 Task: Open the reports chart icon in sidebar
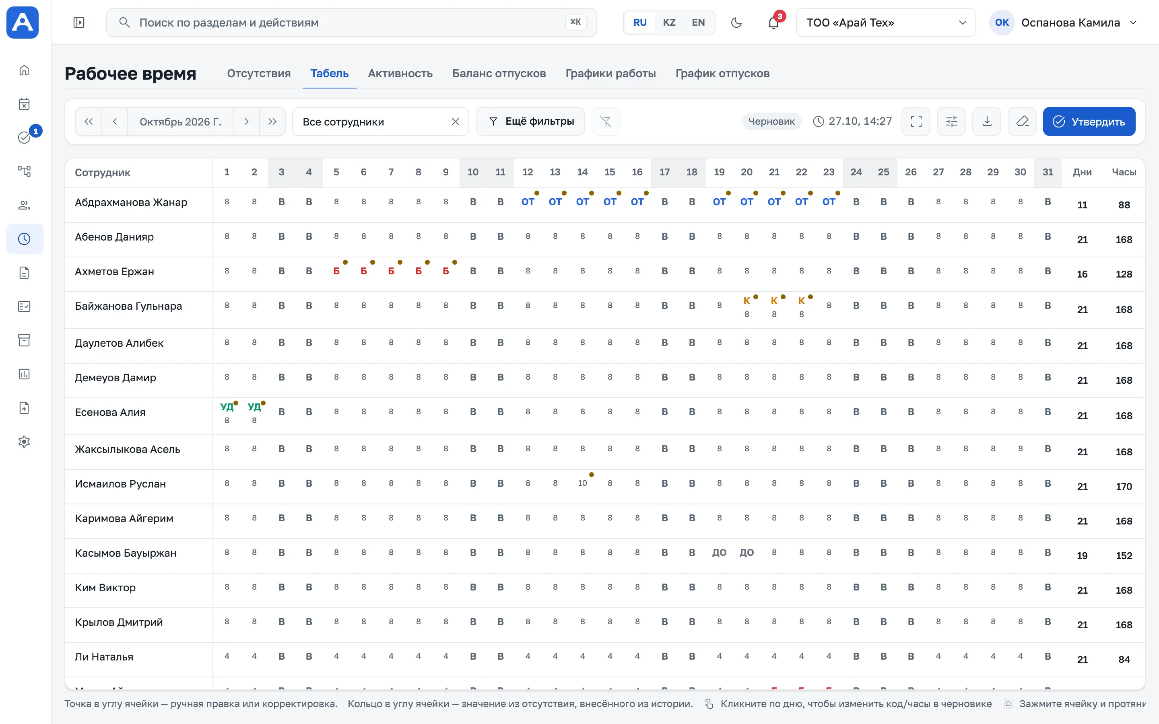[x=24, y=374]
